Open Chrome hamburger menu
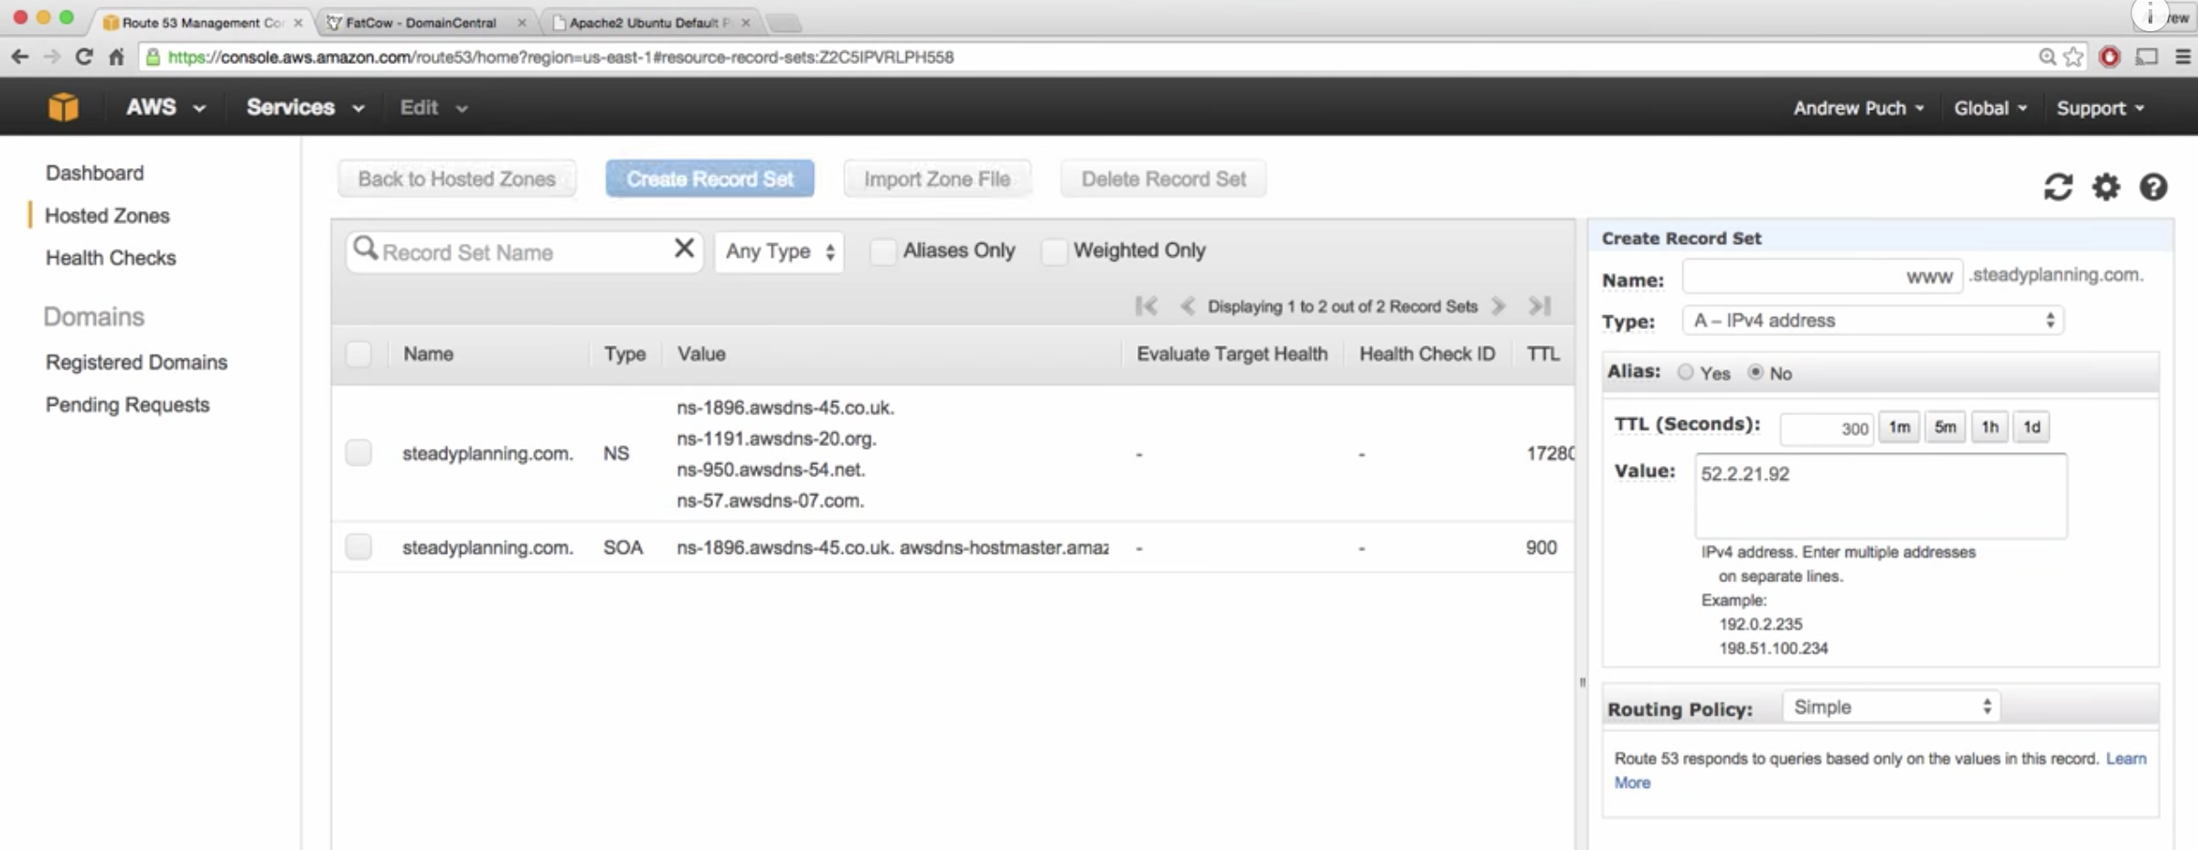Viewport: 2198px width, 850px height. (2182, 57)
